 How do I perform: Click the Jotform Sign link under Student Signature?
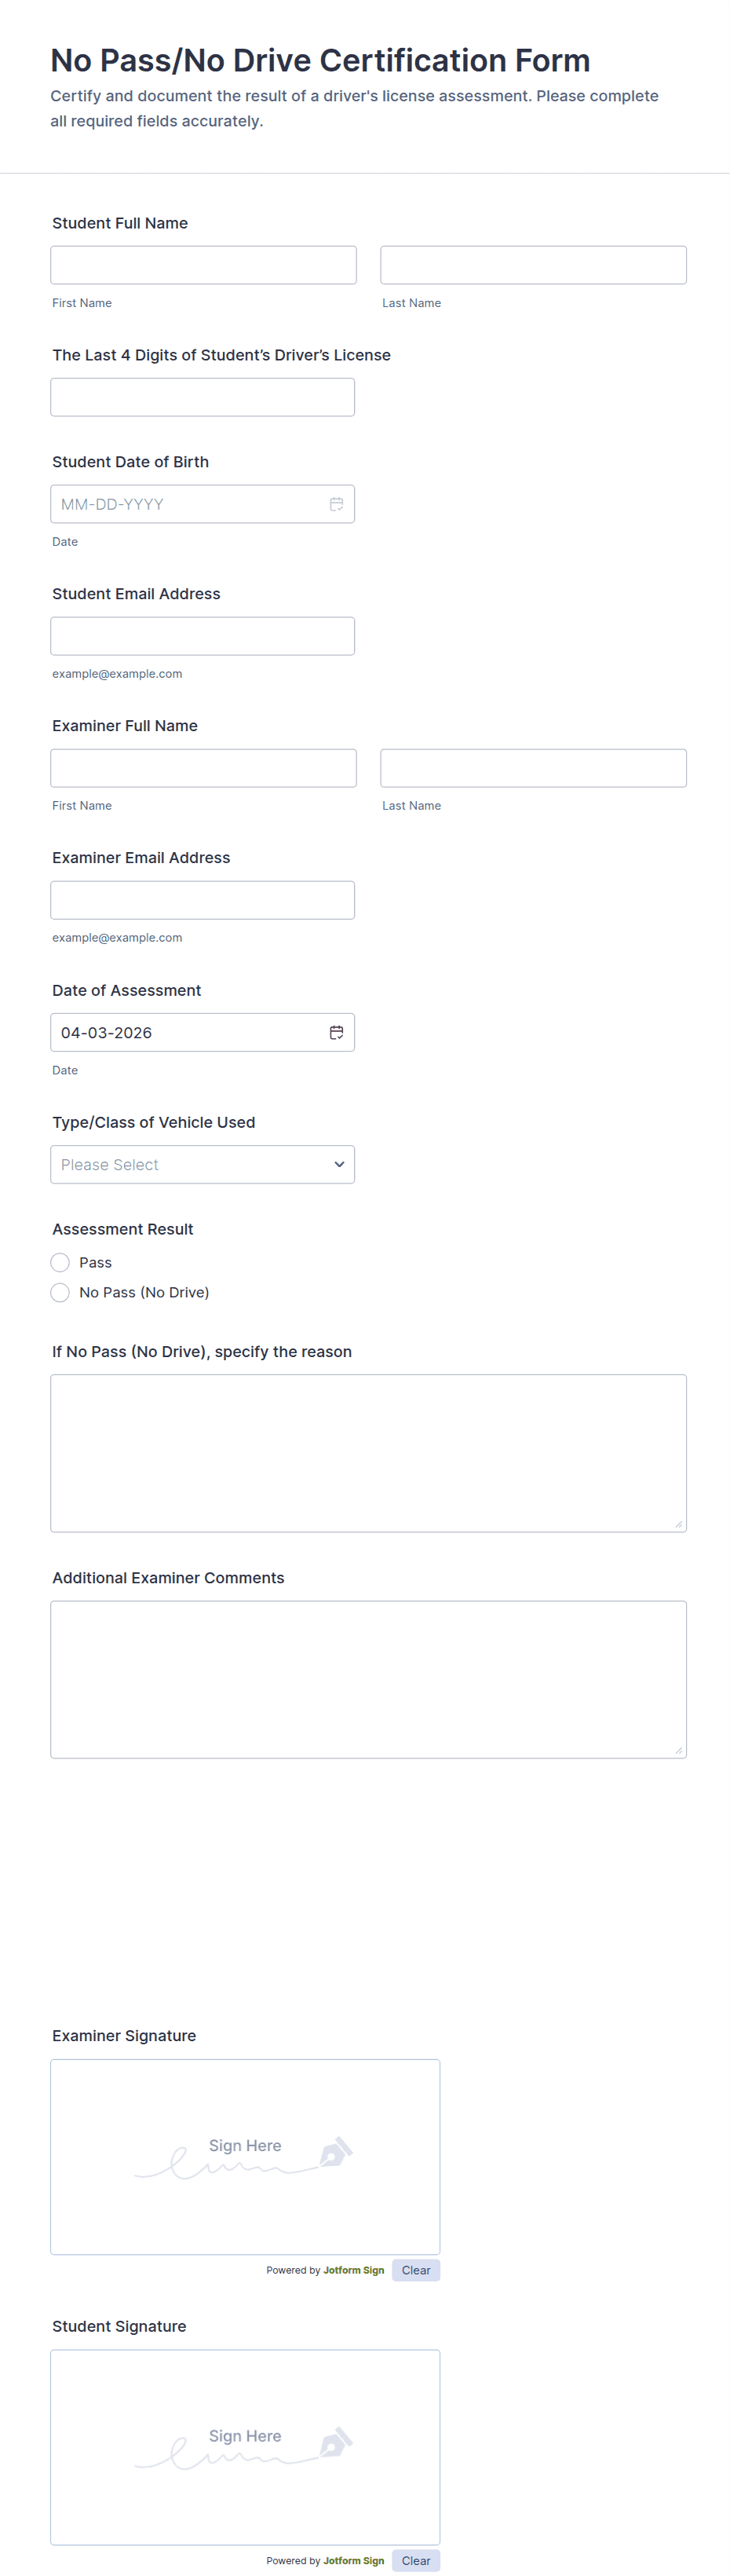[x=353, y=2560]
